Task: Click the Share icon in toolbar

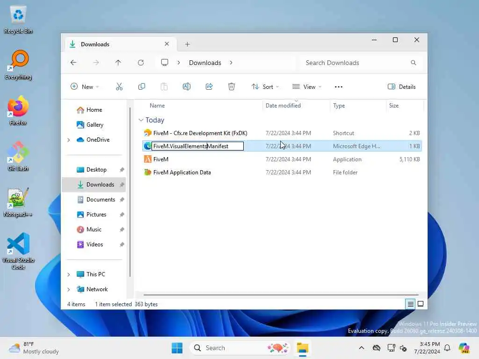Action: click(x=209, y=86)
